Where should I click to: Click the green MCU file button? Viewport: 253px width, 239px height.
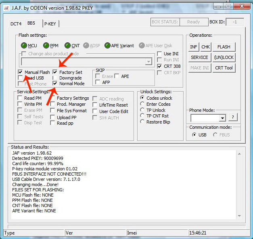(24, 46)
